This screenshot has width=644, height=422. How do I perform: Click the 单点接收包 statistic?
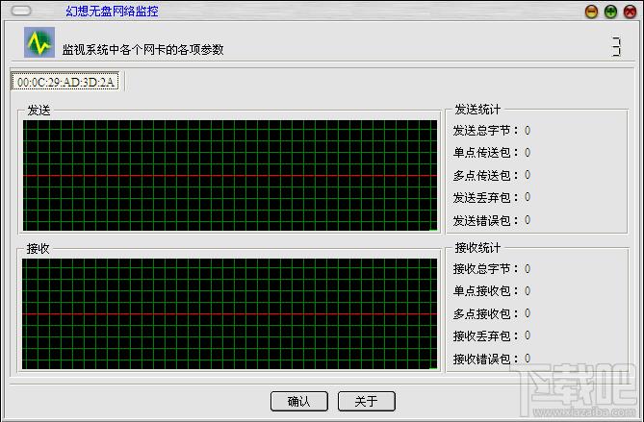coord(492,291)
